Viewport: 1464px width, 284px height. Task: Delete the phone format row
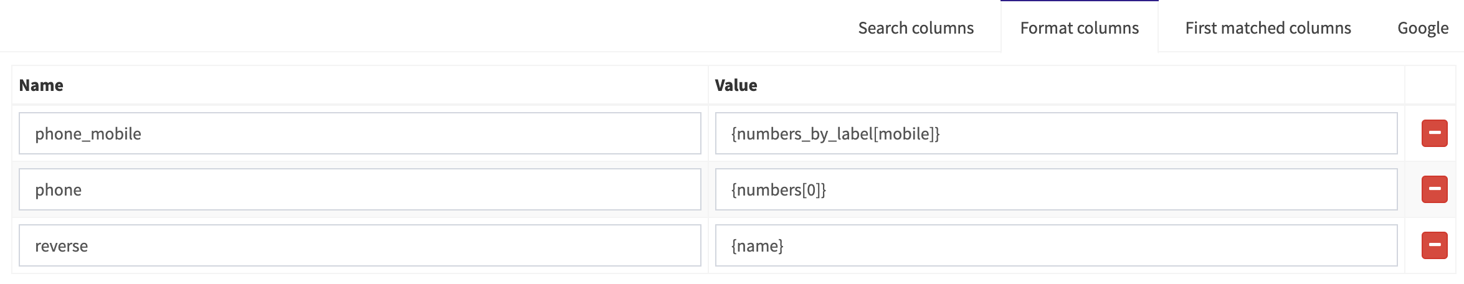1434,189
